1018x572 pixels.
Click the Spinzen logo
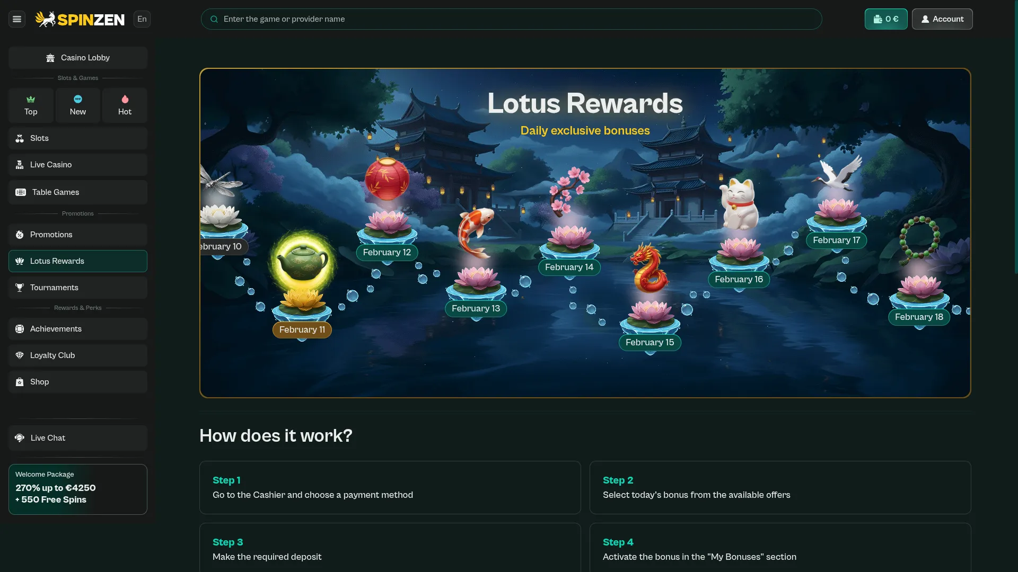[x=80, y=19]
